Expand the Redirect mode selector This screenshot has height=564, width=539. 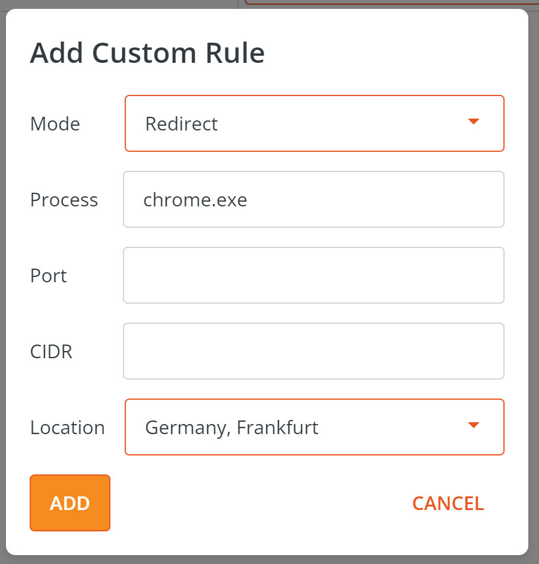coord(313,123)
